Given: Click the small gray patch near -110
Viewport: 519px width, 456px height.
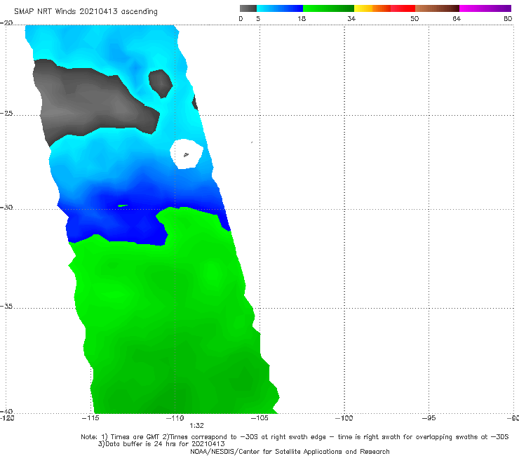Looking at the screenshot, I should (x=161, y=83).
